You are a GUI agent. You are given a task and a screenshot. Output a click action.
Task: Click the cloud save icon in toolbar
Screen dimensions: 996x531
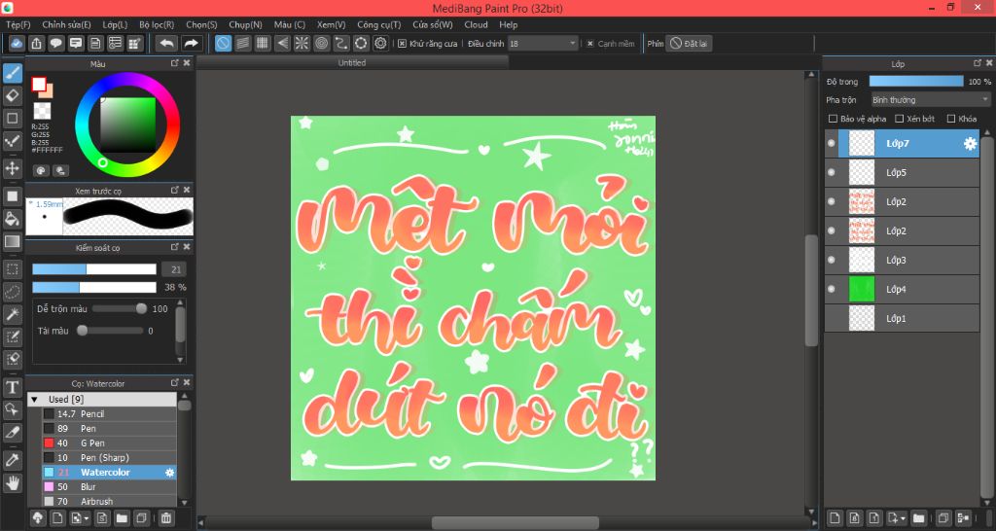click(x=17, y=43)
